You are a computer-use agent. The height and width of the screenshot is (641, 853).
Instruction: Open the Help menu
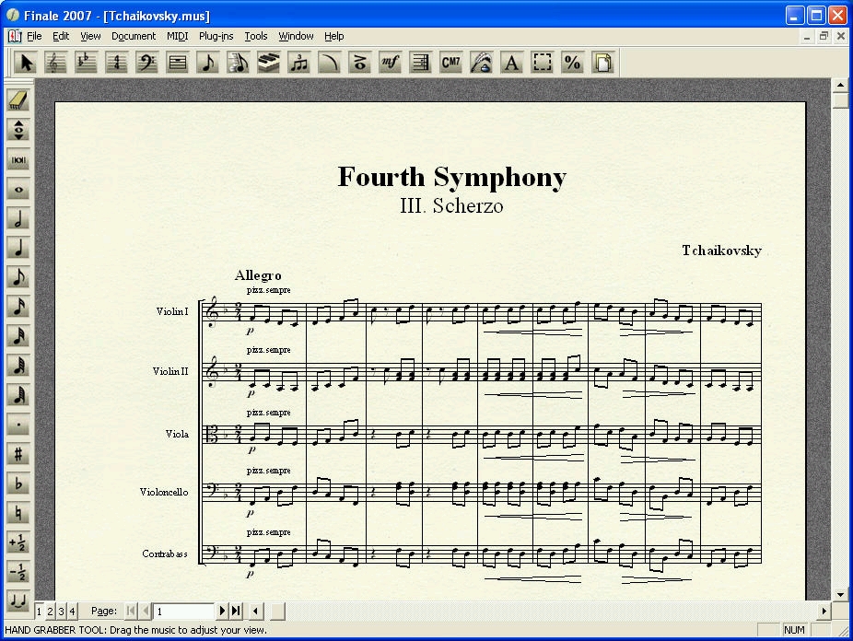click(334, 36)
